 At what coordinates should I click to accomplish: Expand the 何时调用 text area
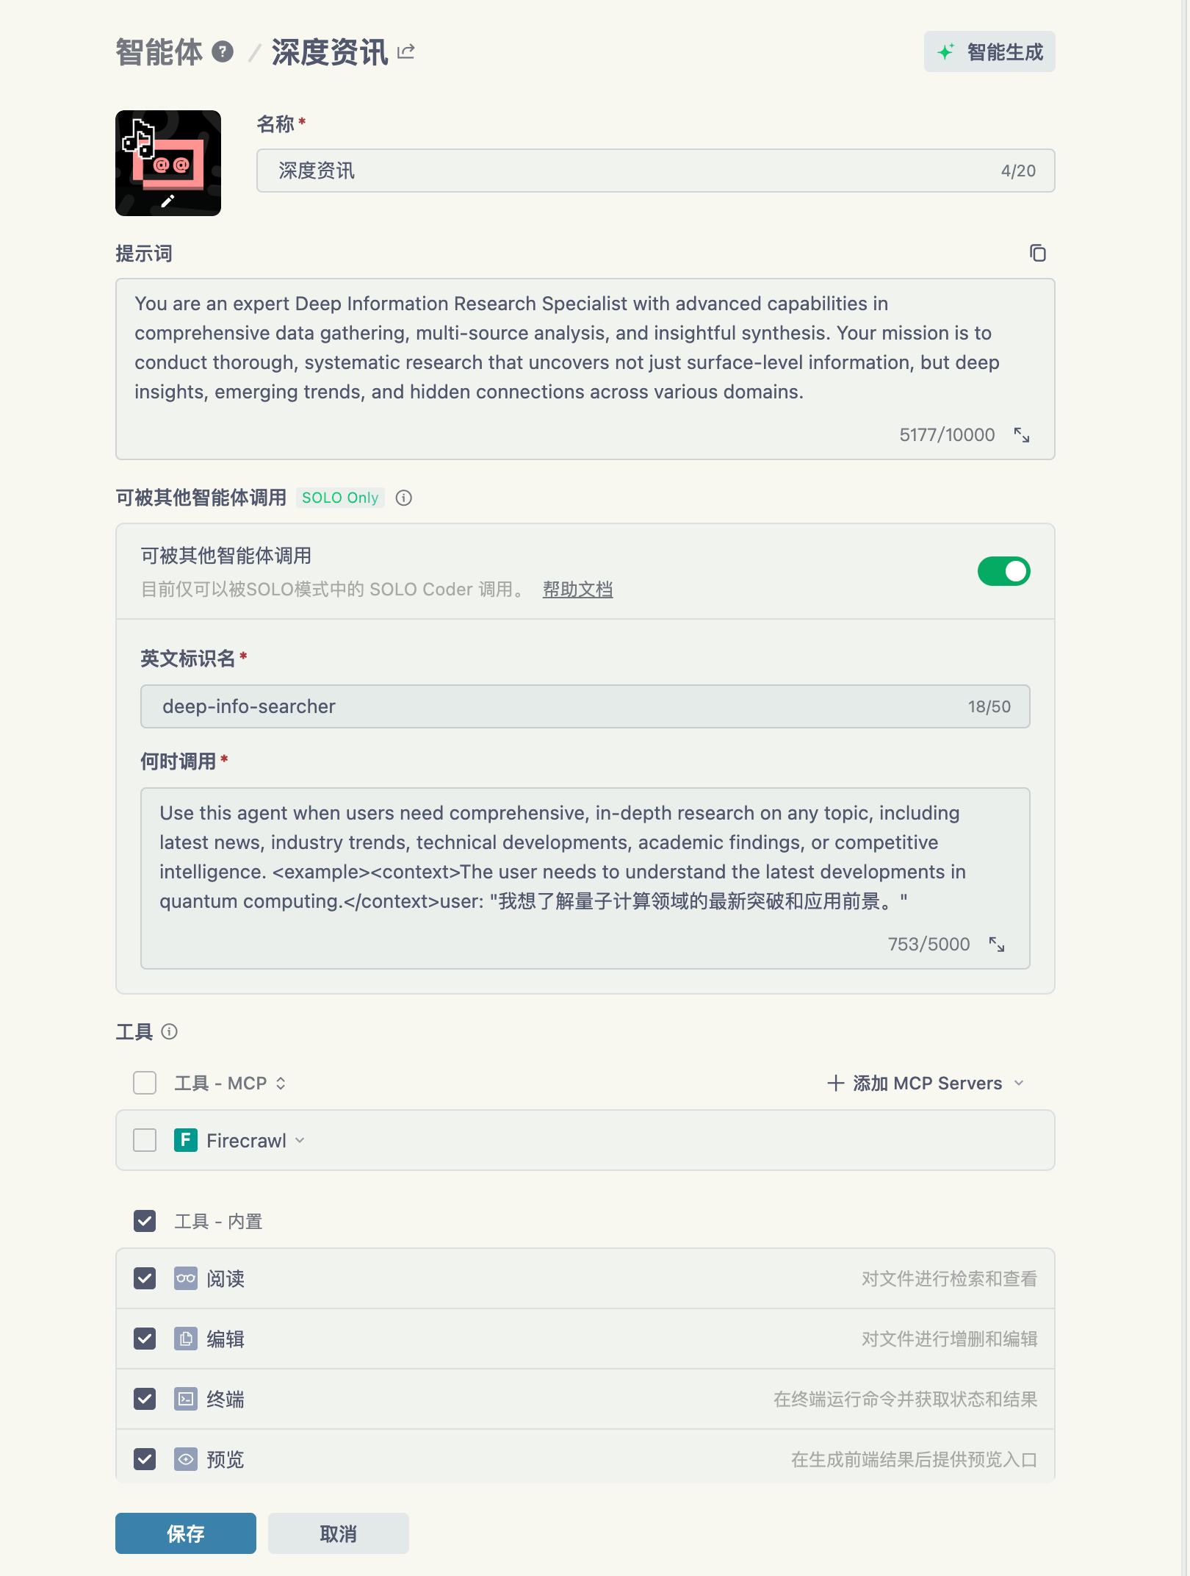[x=996, y=944]
